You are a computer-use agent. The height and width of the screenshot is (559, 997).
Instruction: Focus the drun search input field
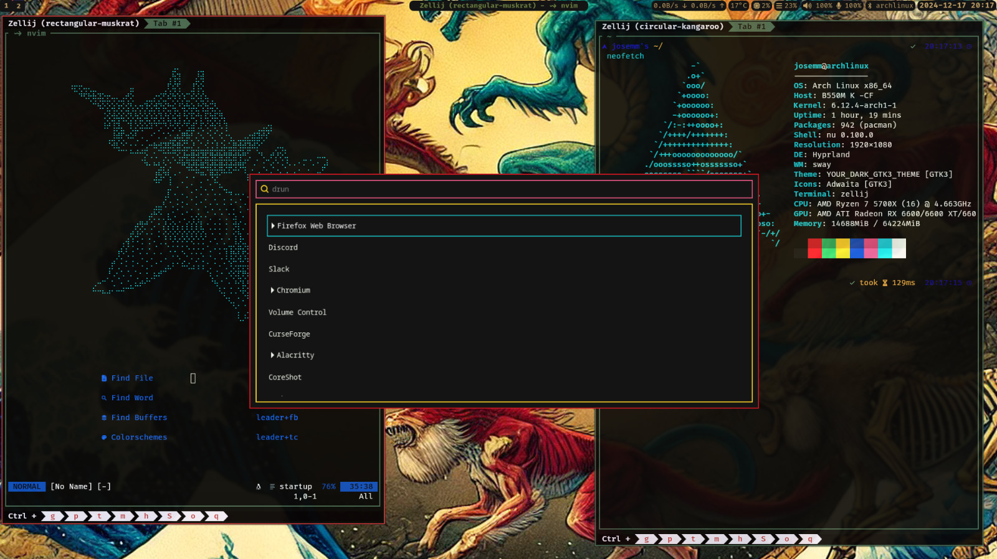pos(504,189)
